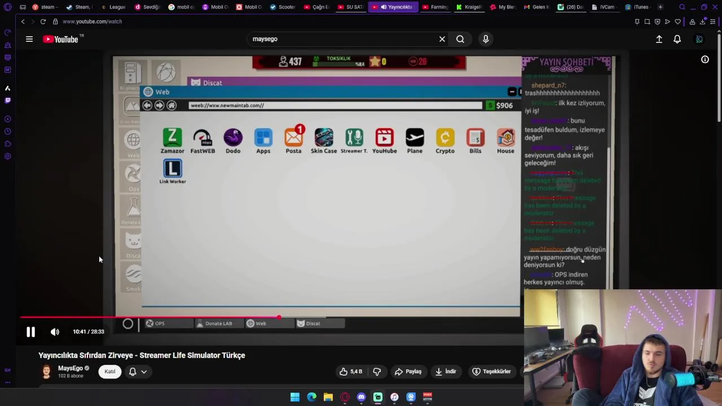The height and width of the screenshot is (406, 722).
Task: Open the YouTube guide hamburger menu
Action: pos(29,39)
